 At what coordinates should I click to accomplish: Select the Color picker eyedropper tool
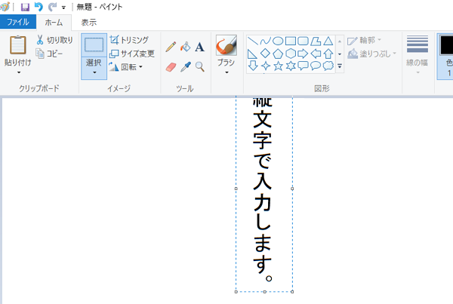(186, 66)
